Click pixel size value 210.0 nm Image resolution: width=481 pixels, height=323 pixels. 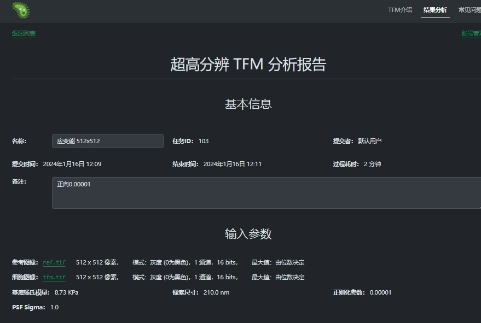point(216,292)
